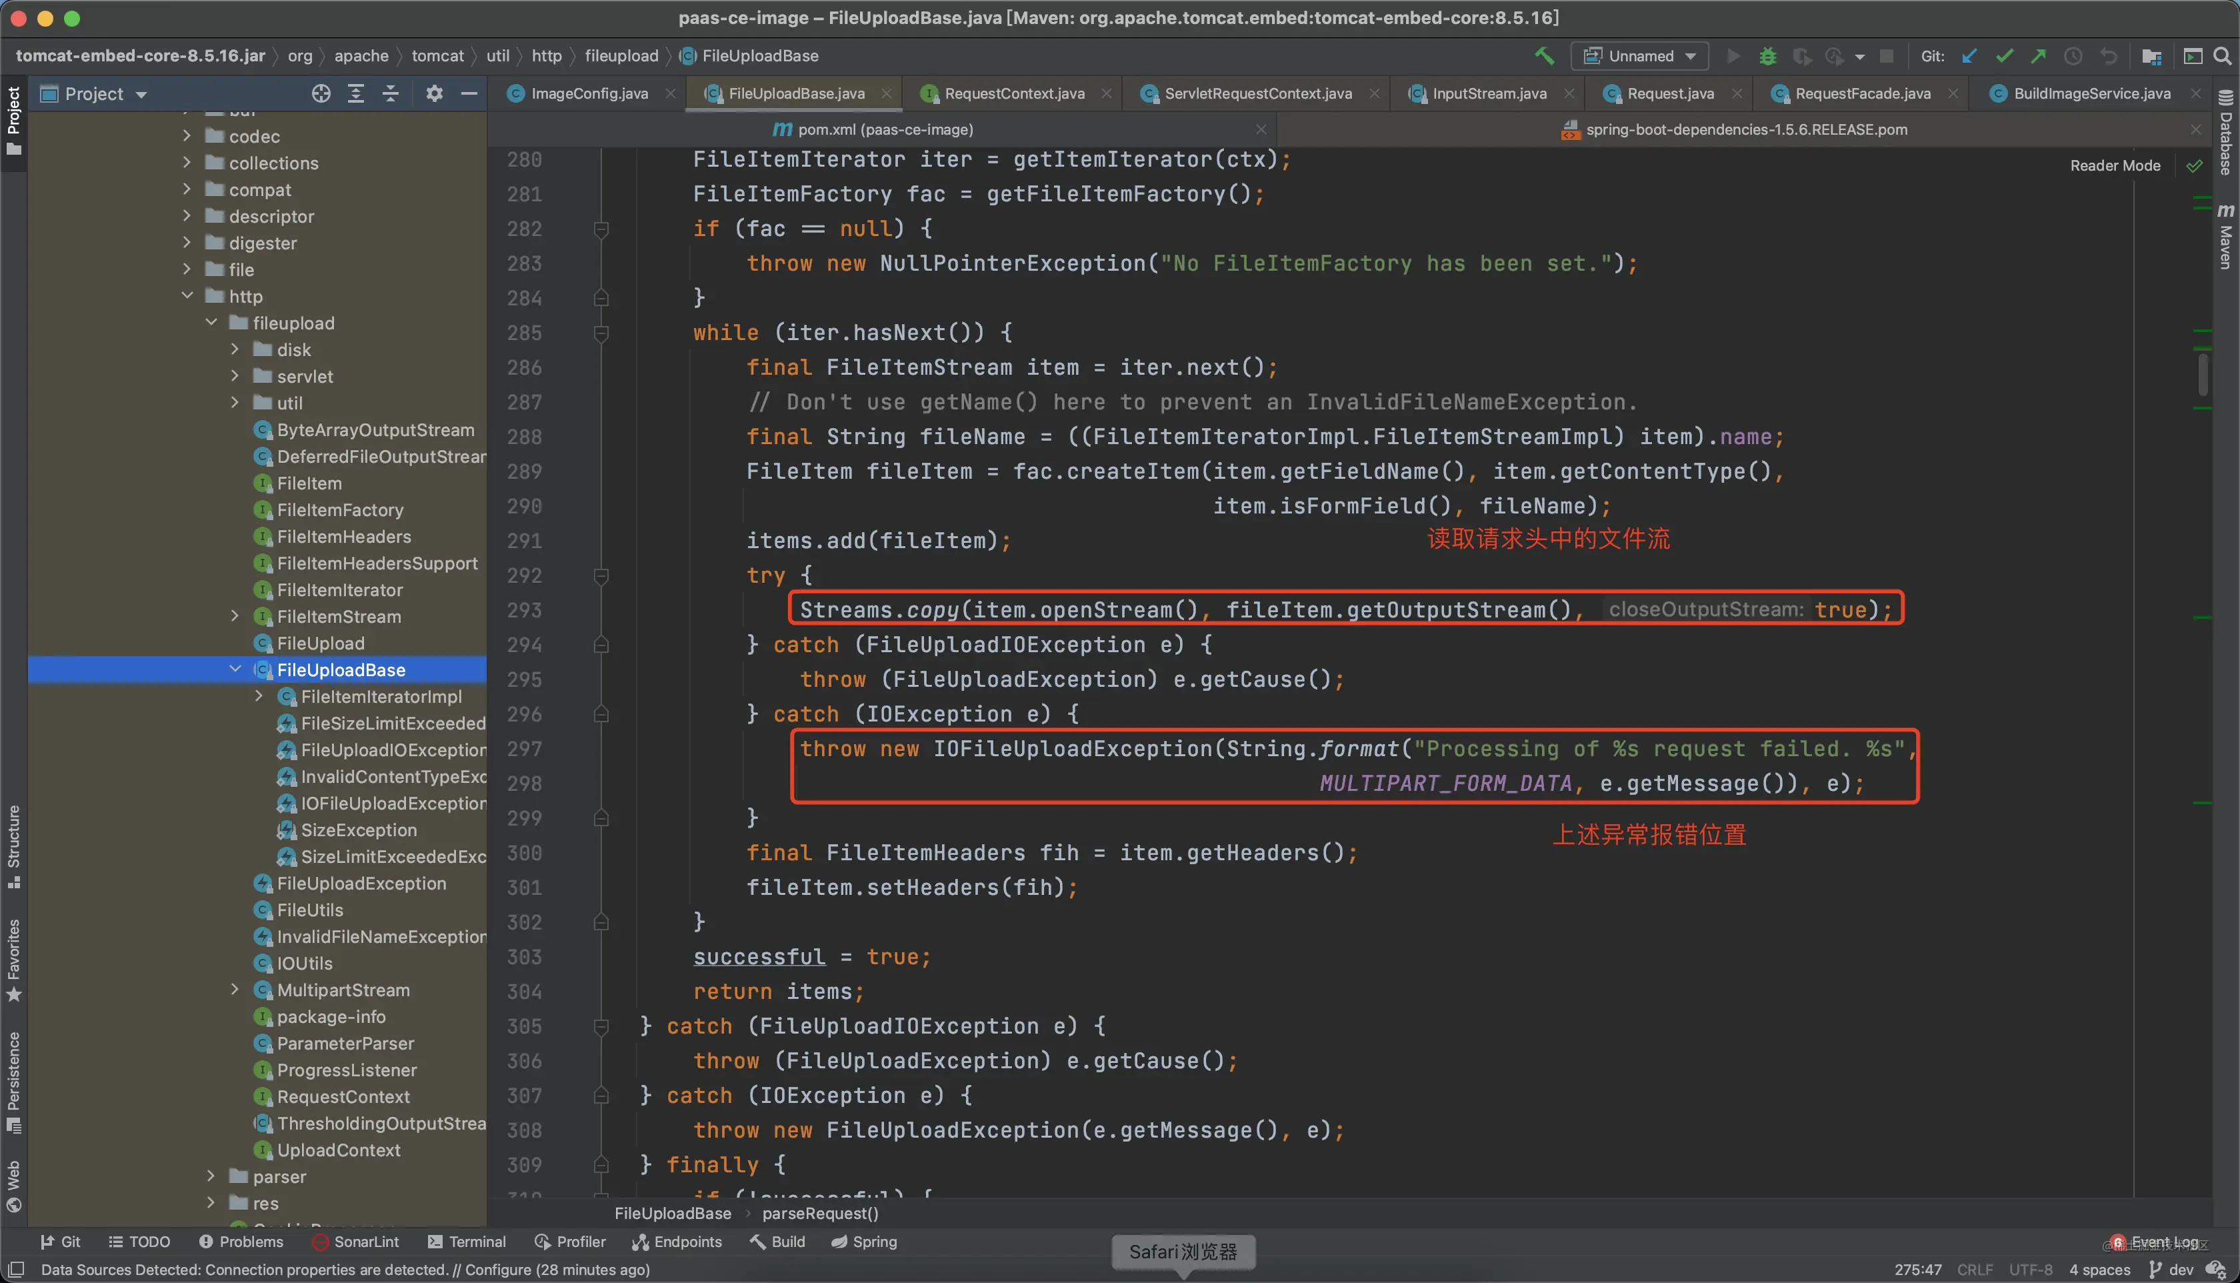The height and width of the screenshot is (1283, 2240).
Task: Toggle Reader Mode in editor
Action: [2115, 165]
